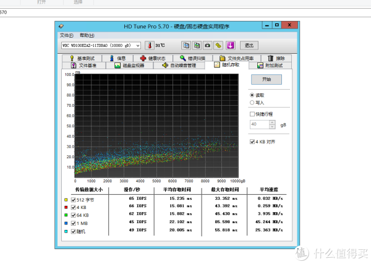Image resolution: width=371 pixels, height=264 pixels.
Task: Click the 最大存取时间 column header
Action: point(225,190)
